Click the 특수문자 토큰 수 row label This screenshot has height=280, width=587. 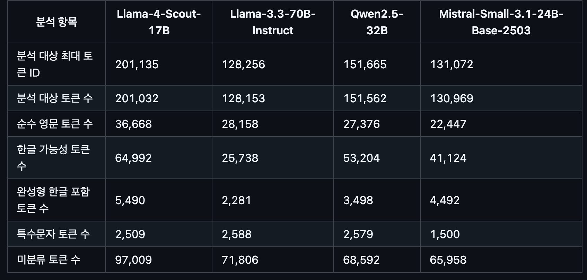[x=53, y=234]
